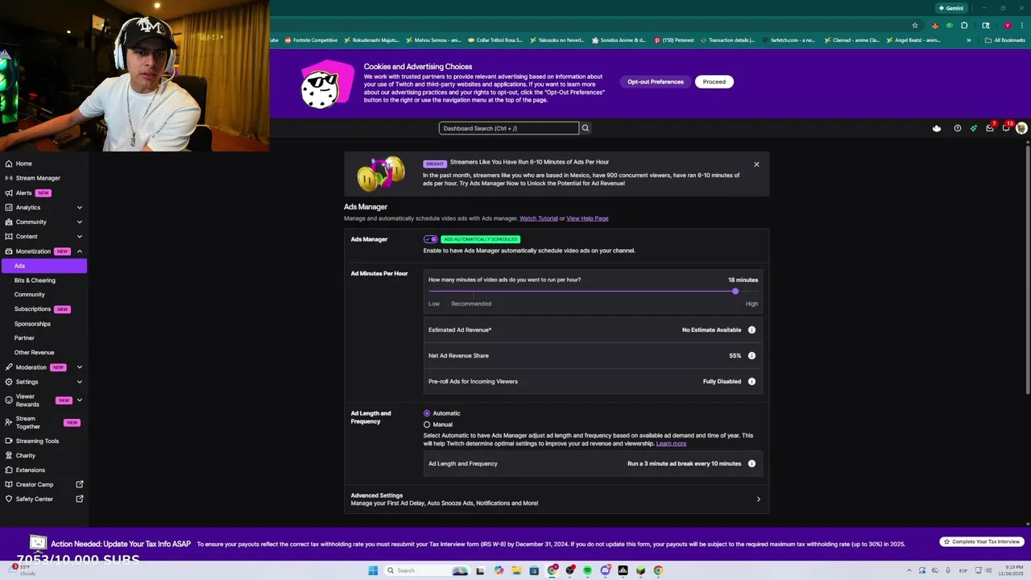Open Advanced Settings chevron
This screenshot has width=1031, height=580.
(x=758, y=499)
